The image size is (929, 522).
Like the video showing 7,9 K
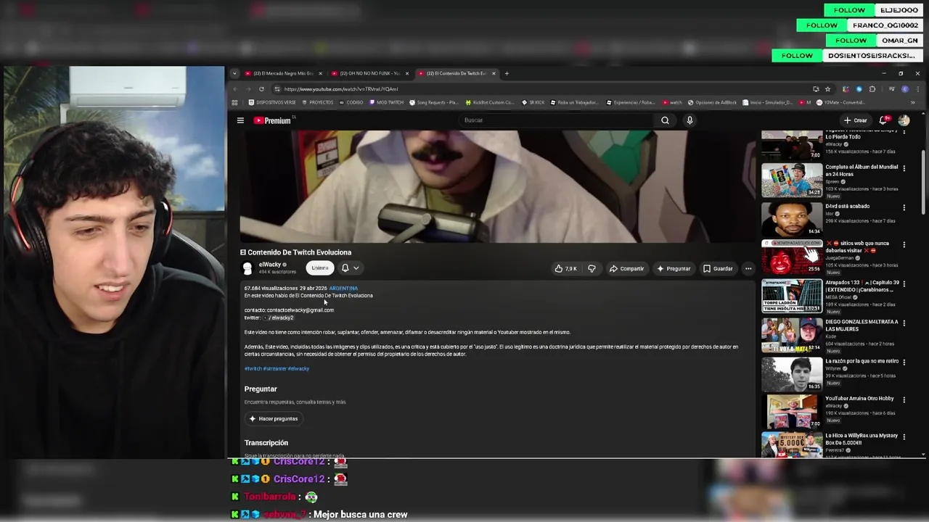[566, 268]
